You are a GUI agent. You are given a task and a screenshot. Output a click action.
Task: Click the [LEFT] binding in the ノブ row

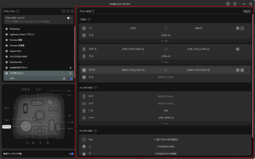pyautogui.click(x=133, y=28)
